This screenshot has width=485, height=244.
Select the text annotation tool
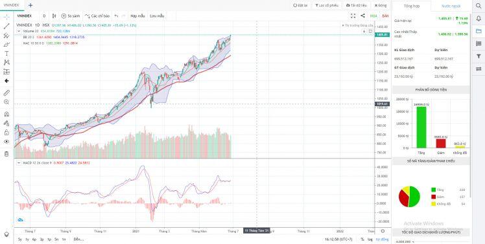pos(6,54)
